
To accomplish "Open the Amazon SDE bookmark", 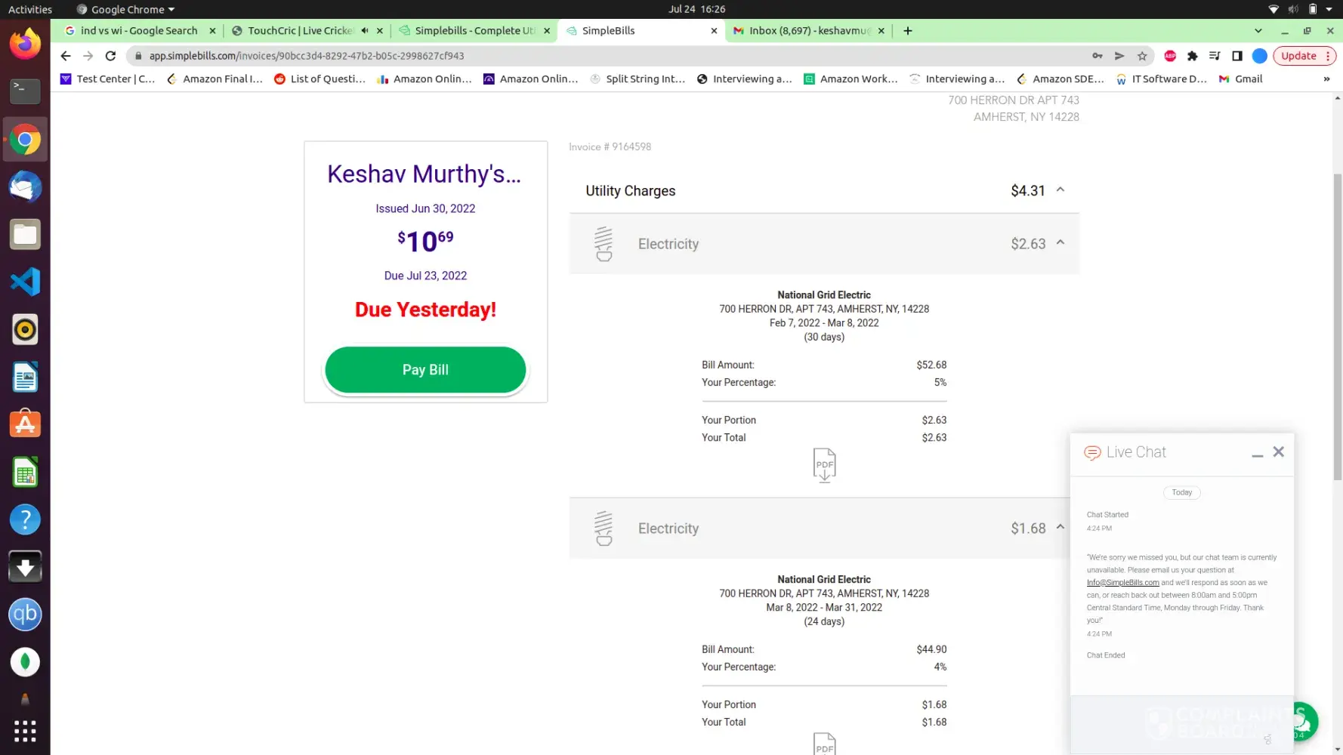I will point(1067,79).
